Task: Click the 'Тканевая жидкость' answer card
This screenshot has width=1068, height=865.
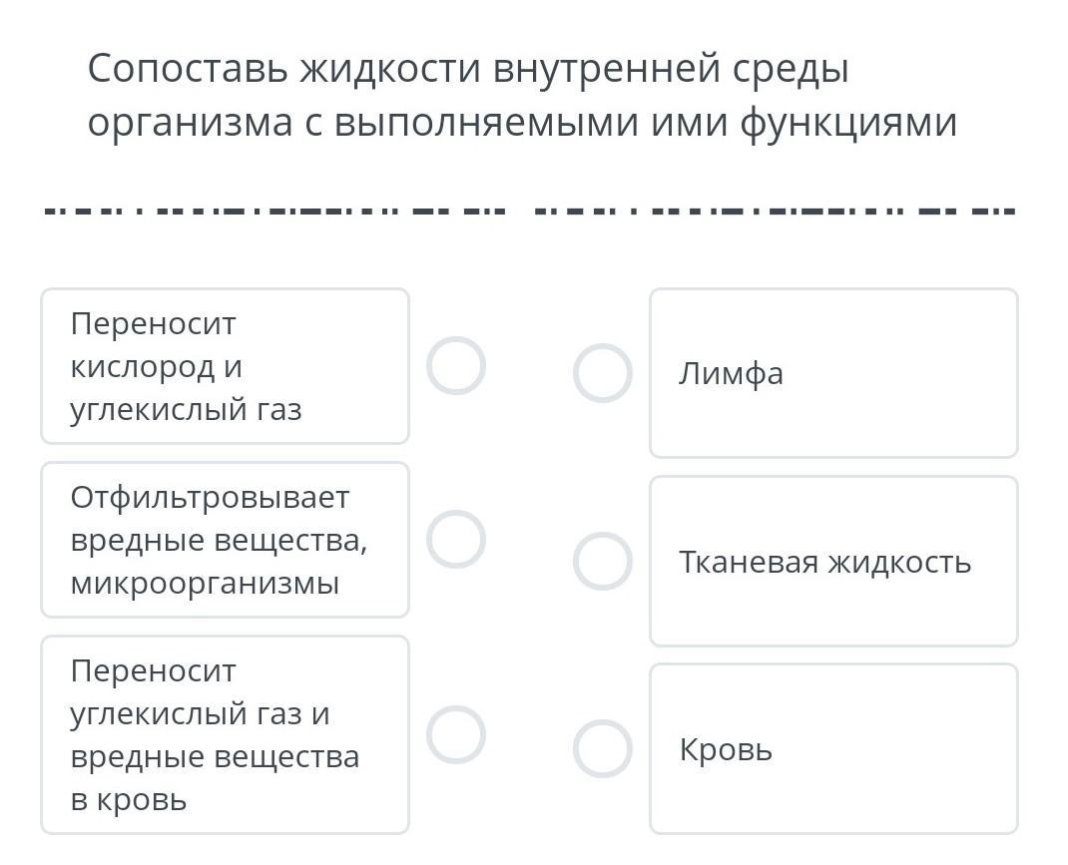Action: (x=833, y=561)
